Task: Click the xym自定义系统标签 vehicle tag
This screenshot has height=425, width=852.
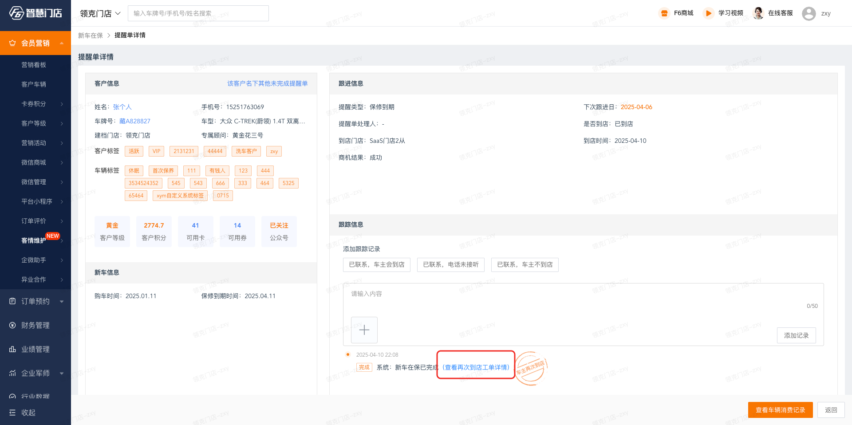Action: click(180, 196)
